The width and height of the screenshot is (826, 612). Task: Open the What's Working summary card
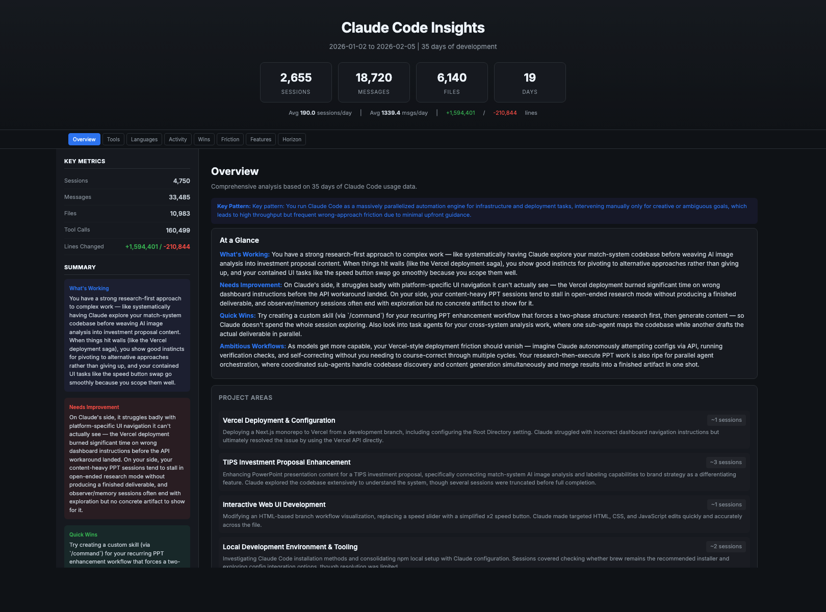click(127, 335)
